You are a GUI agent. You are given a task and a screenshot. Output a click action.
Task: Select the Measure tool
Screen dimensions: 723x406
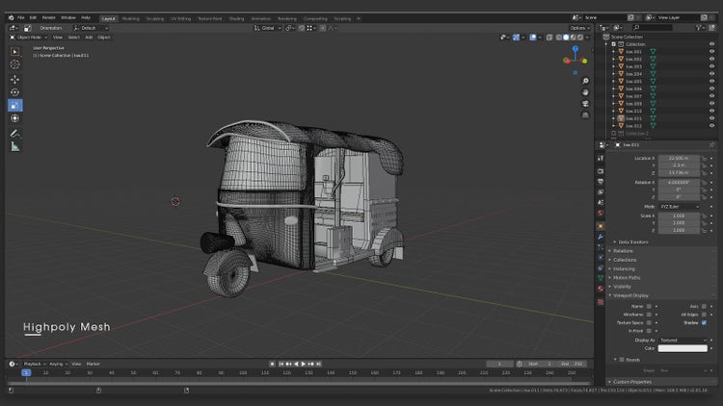(x=14, y=147)
